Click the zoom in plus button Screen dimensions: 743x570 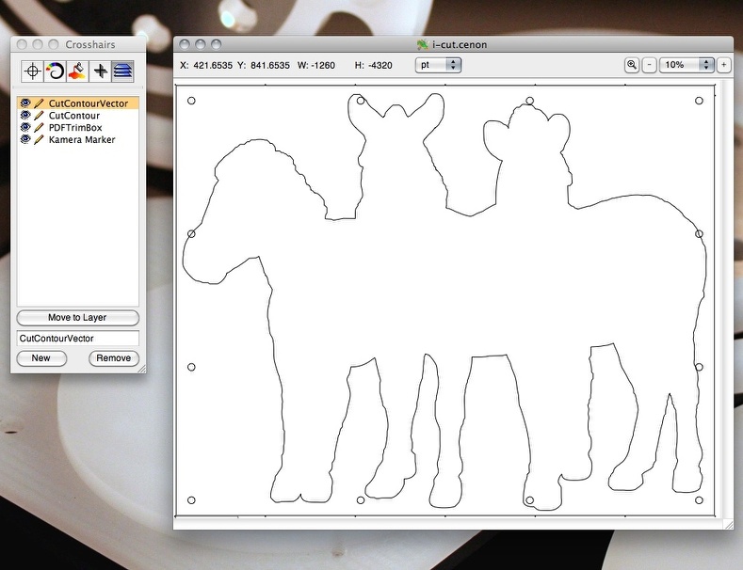point(723,65)
